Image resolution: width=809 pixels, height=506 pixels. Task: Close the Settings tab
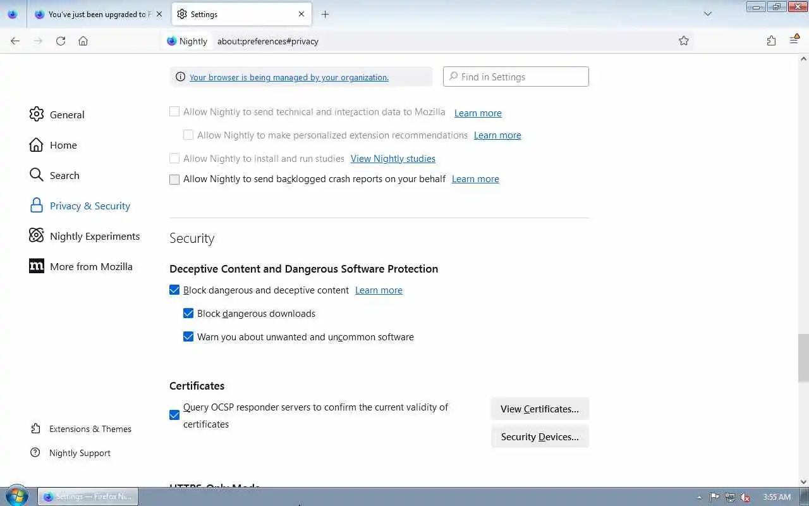point(301,14)
